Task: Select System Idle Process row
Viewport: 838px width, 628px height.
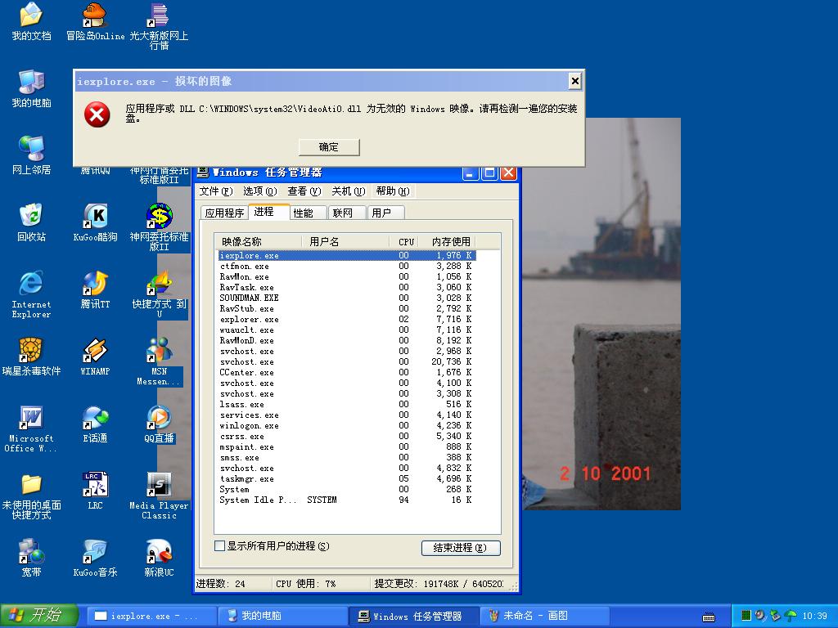Action: tap(346, 500)
